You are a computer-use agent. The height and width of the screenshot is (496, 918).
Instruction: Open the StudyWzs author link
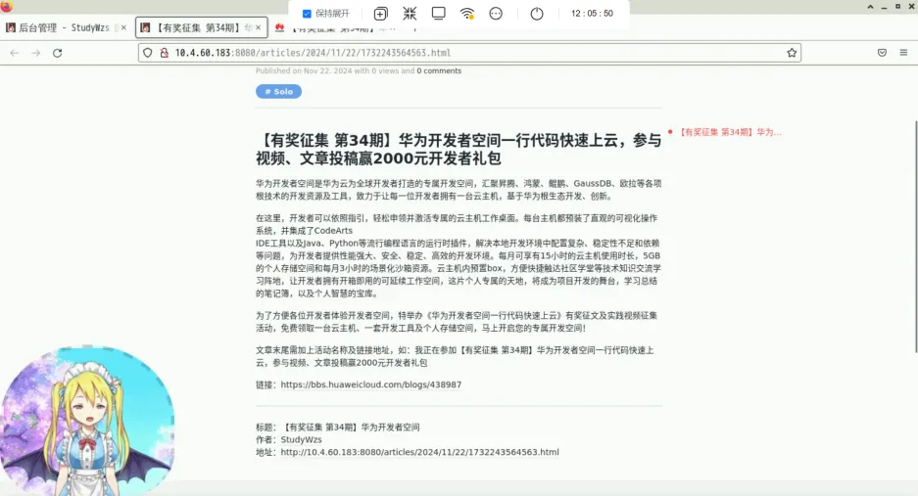click(x=301, y=440)
